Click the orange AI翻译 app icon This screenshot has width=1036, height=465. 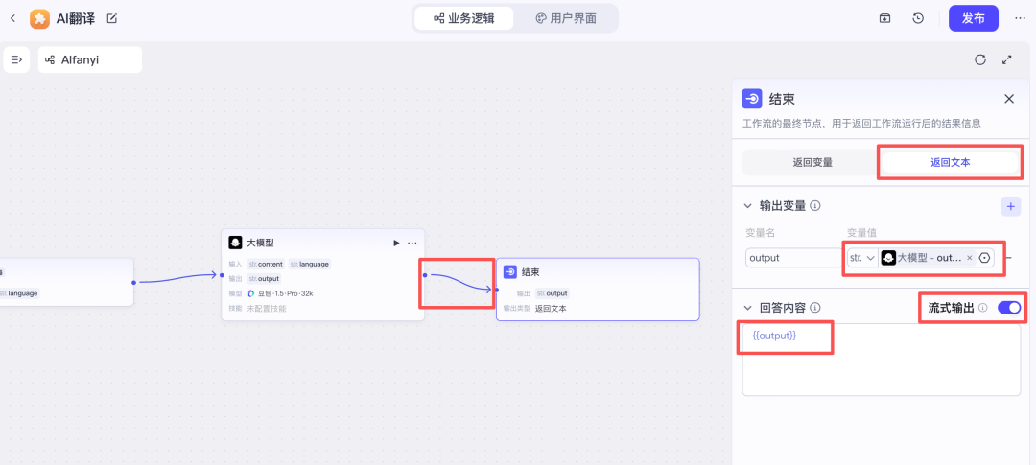pos(39,18)
